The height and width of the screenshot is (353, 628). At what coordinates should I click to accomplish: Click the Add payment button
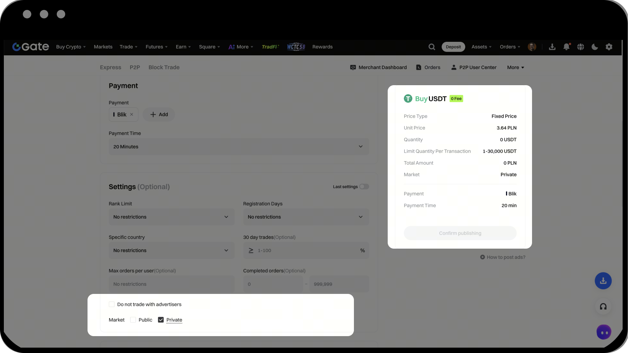(159, 114)
